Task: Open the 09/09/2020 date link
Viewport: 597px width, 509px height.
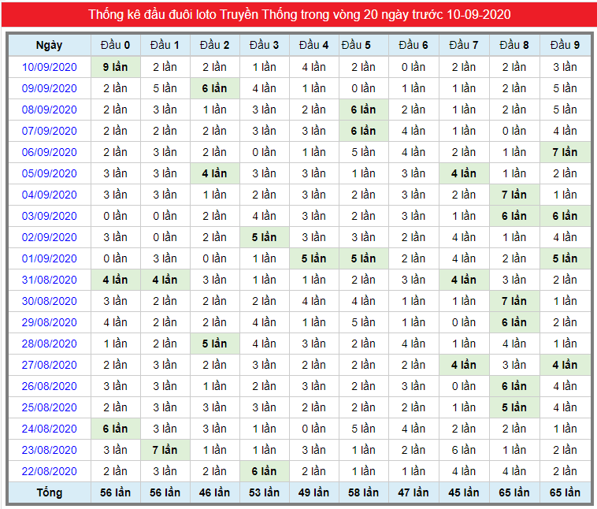Action: [50, 88]
